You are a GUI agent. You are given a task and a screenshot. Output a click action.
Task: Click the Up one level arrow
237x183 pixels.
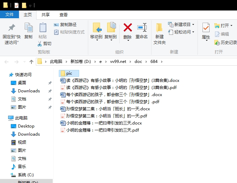[31, 62]
